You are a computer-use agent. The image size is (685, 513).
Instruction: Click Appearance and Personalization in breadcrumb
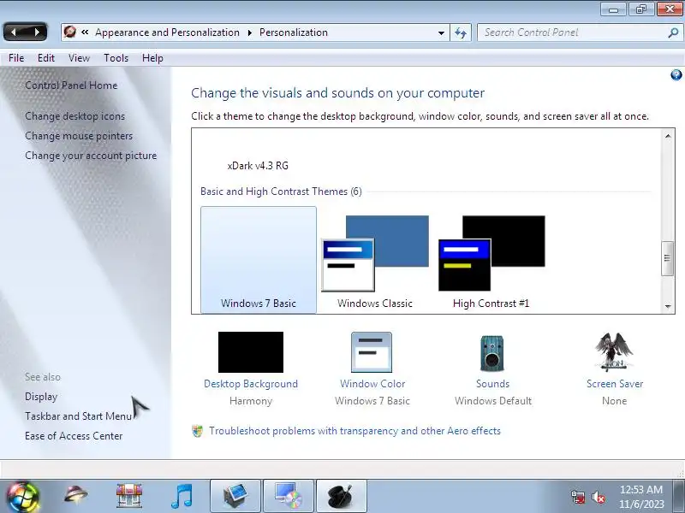coord(167,32)
